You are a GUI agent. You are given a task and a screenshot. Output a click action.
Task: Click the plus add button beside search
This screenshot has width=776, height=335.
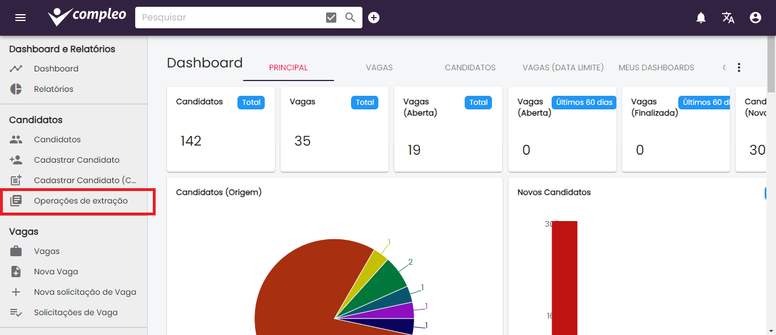[x=374, y=18]
